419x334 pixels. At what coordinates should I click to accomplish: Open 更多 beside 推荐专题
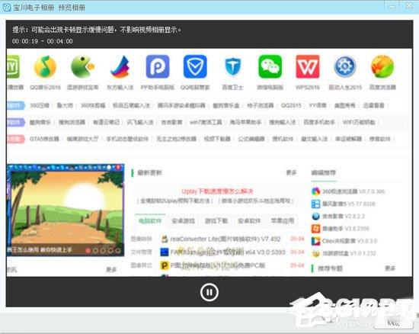(x=390, y=268)
